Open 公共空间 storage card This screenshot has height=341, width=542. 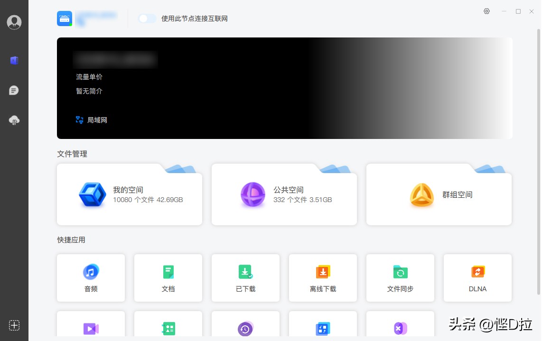(x=284, y=194)
